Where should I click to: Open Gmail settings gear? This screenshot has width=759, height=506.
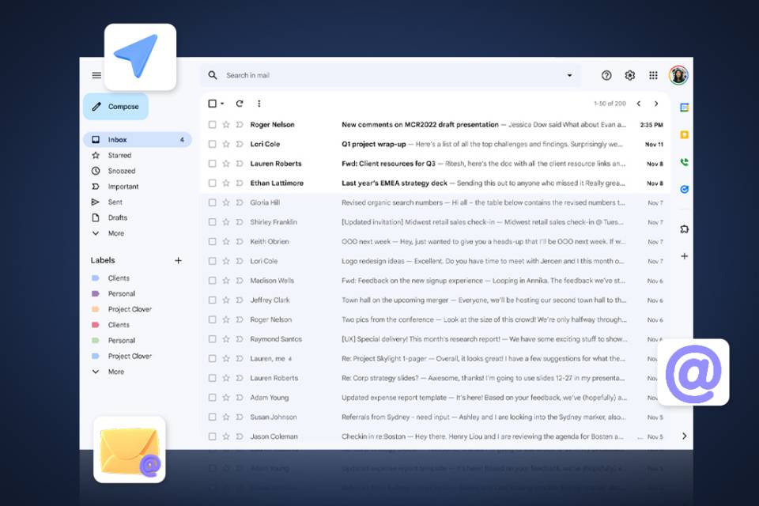click(629, 75)
